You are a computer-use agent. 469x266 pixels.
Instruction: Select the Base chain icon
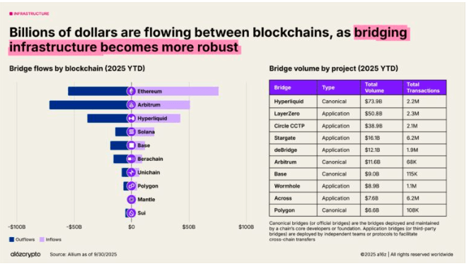131,145
